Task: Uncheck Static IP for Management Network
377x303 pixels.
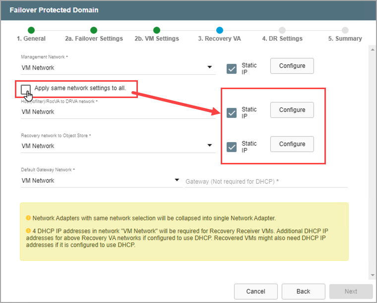Action: 232,69
